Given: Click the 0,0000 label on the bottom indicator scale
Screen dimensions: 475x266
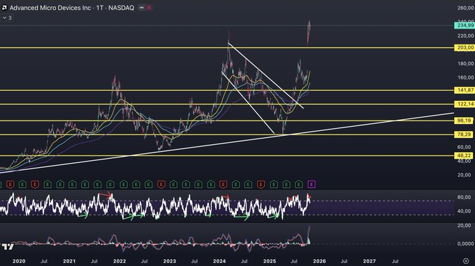Looking at the screenshot, I should tap(465, 244).
